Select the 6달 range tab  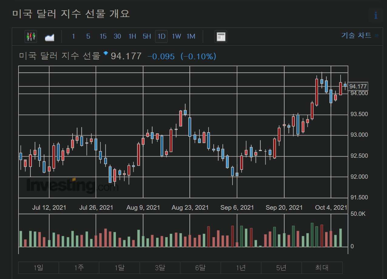(200, 268)
